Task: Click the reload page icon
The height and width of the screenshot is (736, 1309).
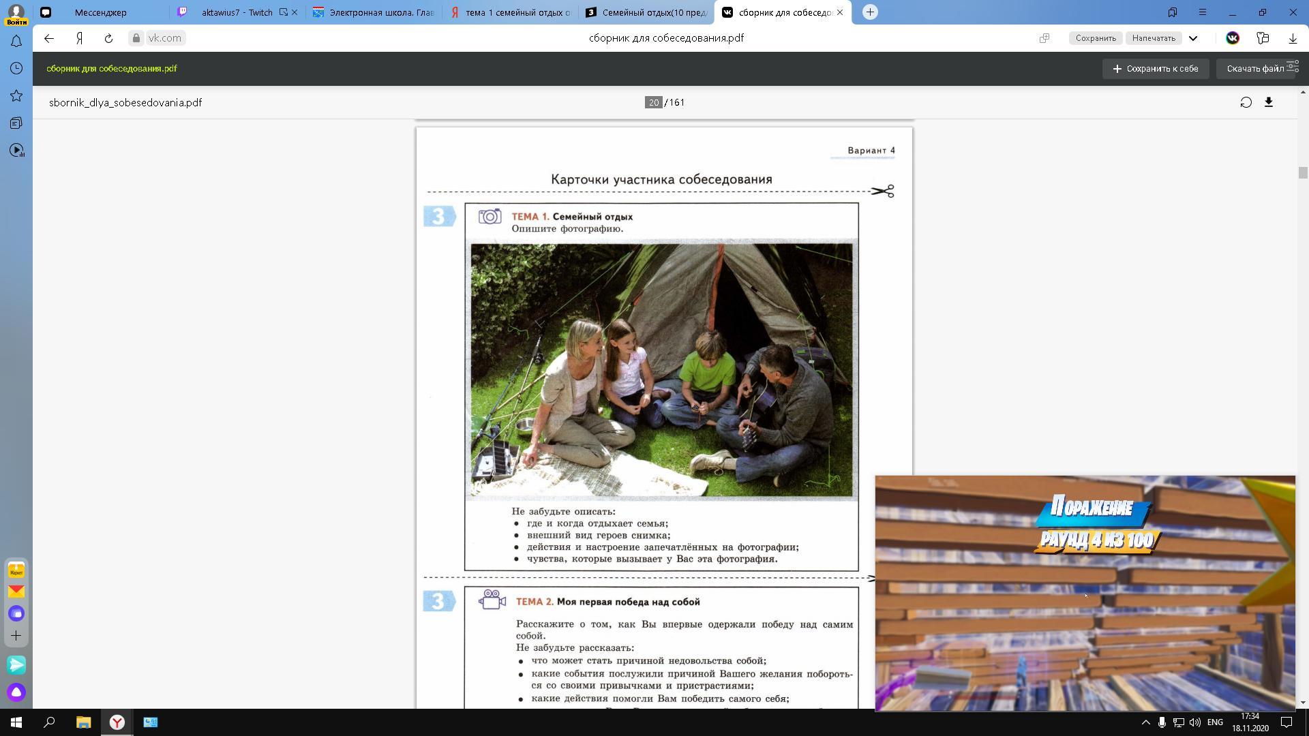Action: 108,38
